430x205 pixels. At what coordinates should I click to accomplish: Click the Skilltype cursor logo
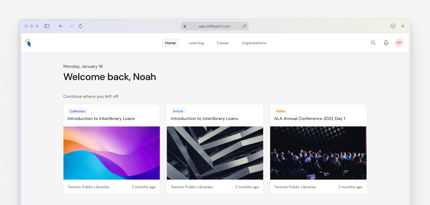click(x=29, y=43)
